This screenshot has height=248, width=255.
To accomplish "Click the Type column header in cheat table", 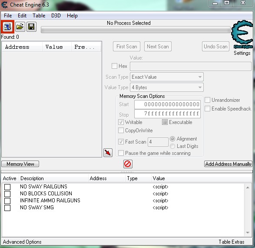I will click(138, 178).
